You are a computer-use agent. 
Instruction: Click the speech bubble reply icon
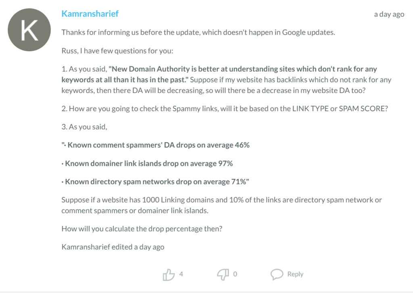coord(277,274)
